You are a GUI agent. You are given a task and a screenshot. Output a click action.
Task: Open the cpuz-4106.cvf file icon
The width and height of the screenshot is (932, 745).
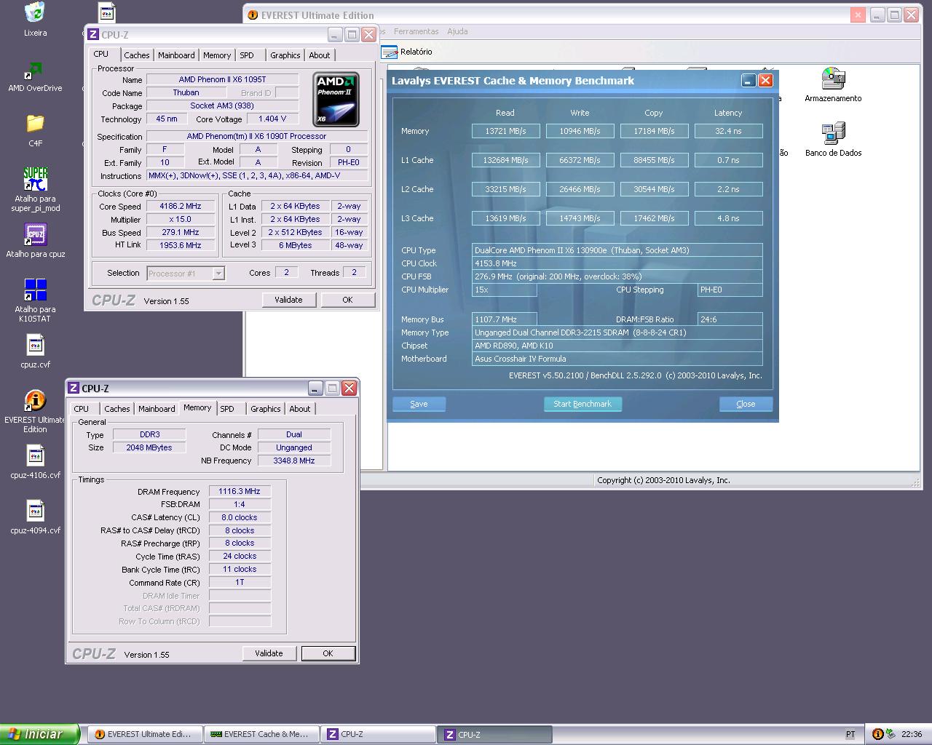[x=35, y=456]
